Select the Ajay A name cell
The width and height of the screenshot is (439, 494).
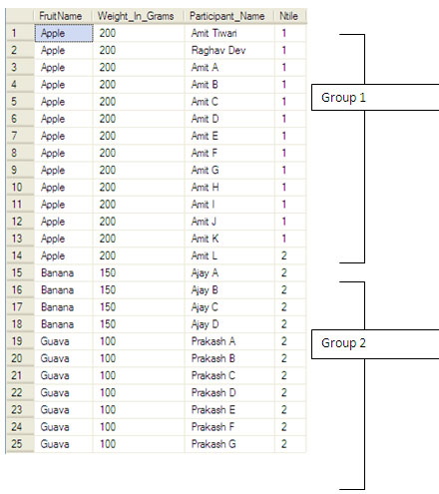(x=229, y=273)
